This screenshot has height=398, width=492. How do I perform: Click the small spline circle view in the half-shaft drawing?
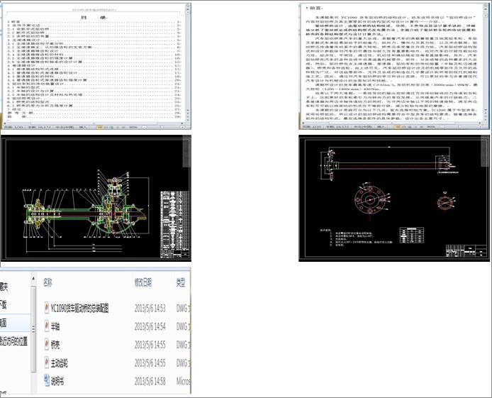(445, 202)
